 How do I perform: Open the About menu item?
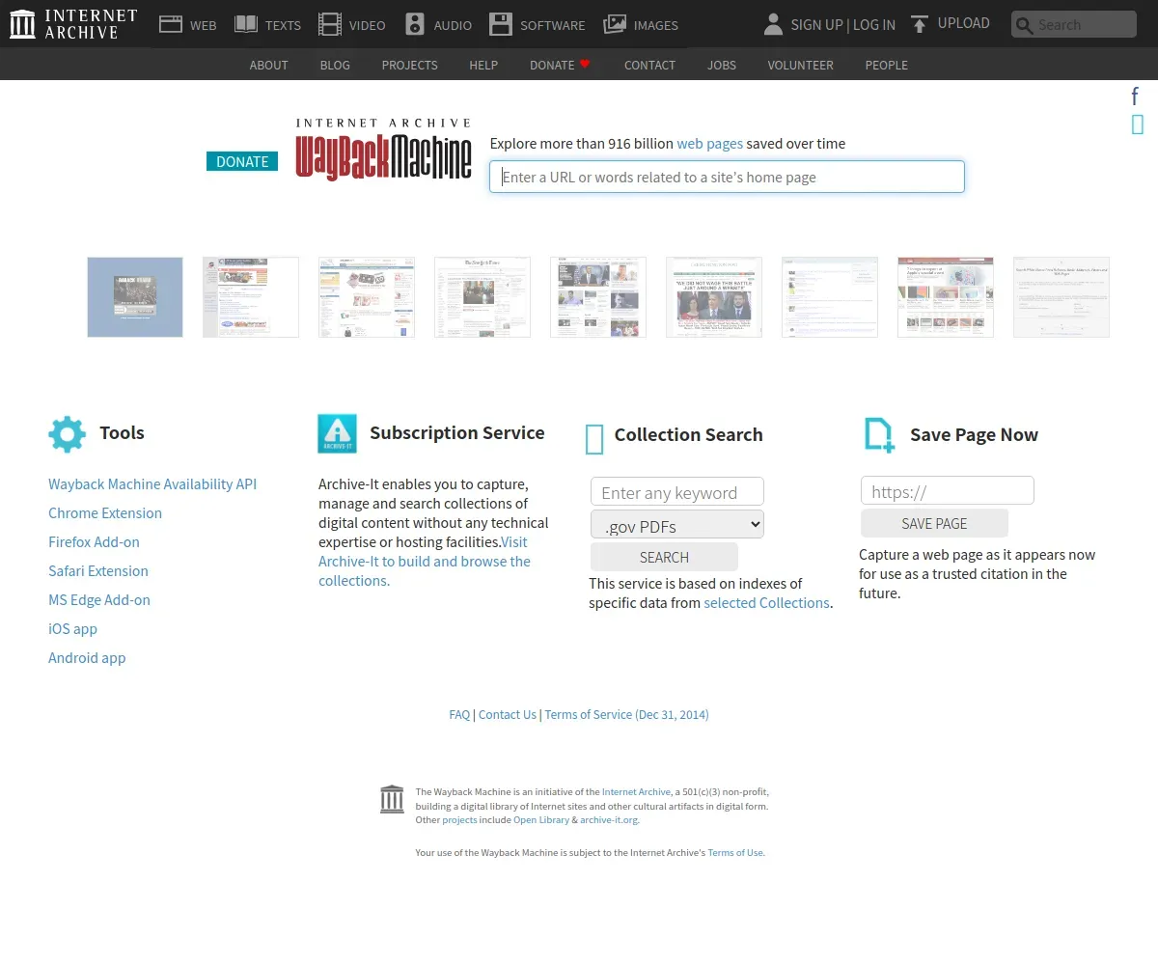(268, 65)
